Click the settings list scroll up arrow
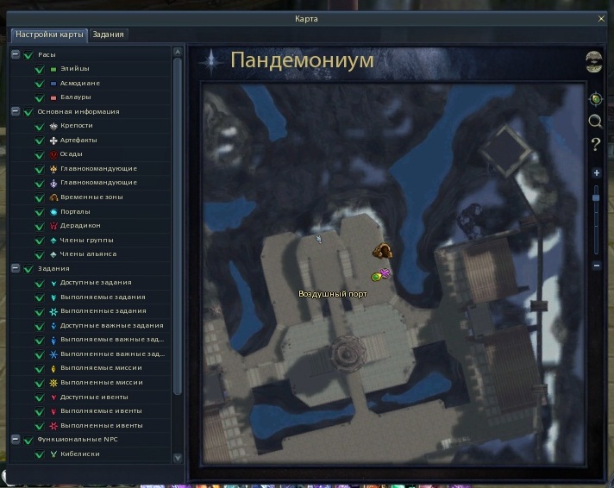The image size is (614, 488). 178,52
